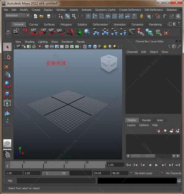Activate the Lasso Select tool
The height and width of the screenshot is (194, 184).
pos(7,56)
